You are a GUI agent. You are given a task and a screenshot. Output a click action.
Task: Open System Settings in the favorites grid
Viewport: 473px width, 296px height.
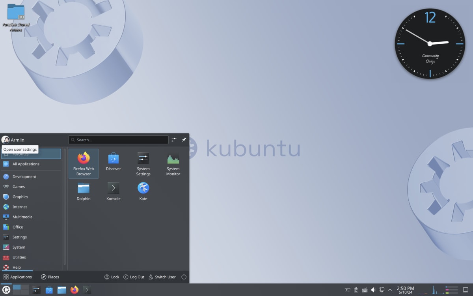point(143,163)
